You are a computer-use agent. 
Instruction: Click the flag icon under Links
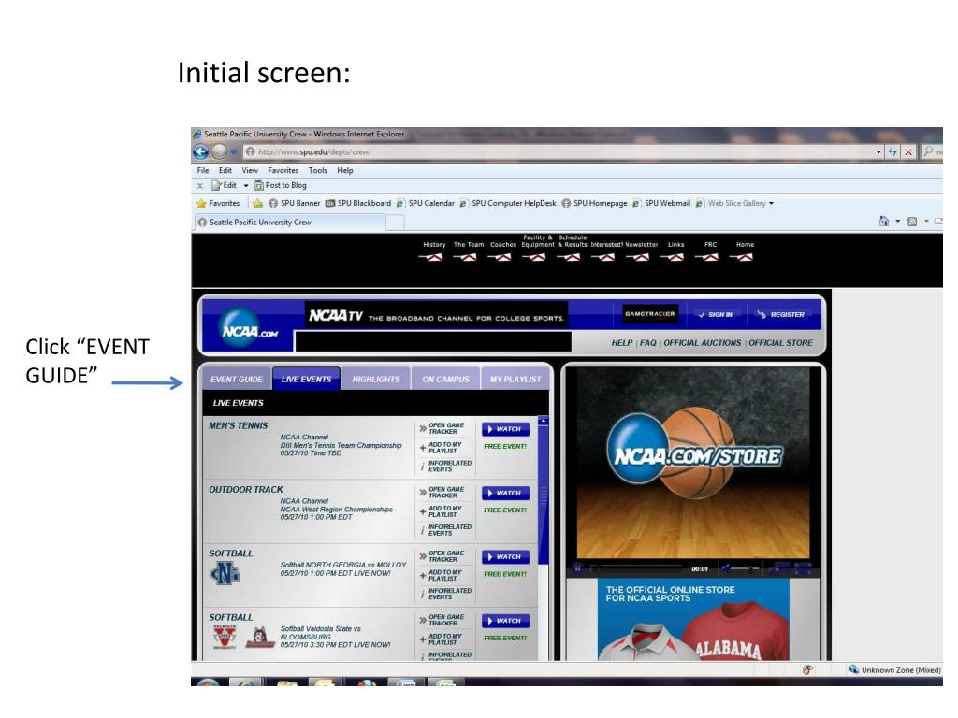coord(674,257)
